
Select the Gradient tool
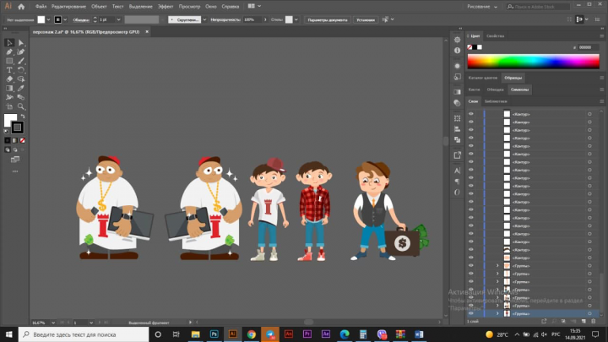[x=9, y=89]
